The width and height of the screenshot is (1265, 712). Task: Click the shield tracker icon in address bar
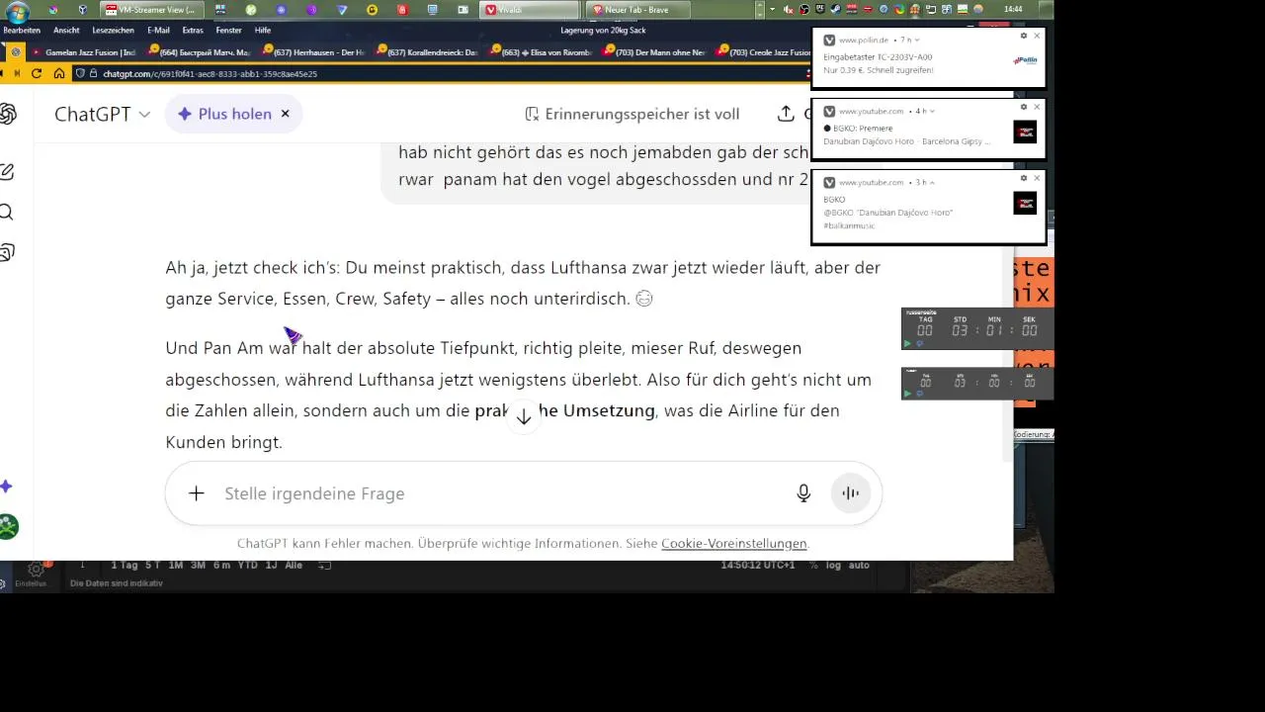[x=81, y=73]
